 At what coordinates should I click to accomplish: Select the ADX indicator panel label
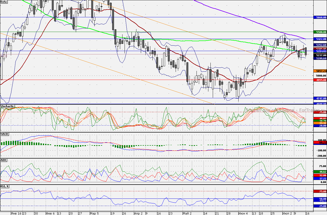point(3,160)
